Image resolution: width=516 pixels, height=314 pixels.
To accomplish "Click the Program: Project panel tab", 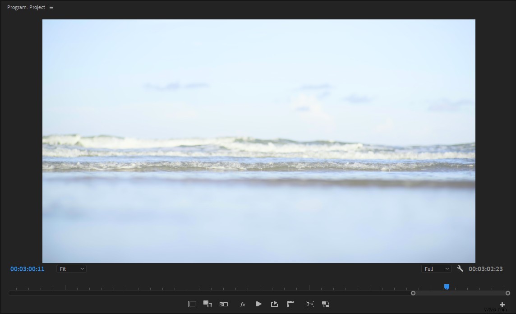I will pos(26,7).
